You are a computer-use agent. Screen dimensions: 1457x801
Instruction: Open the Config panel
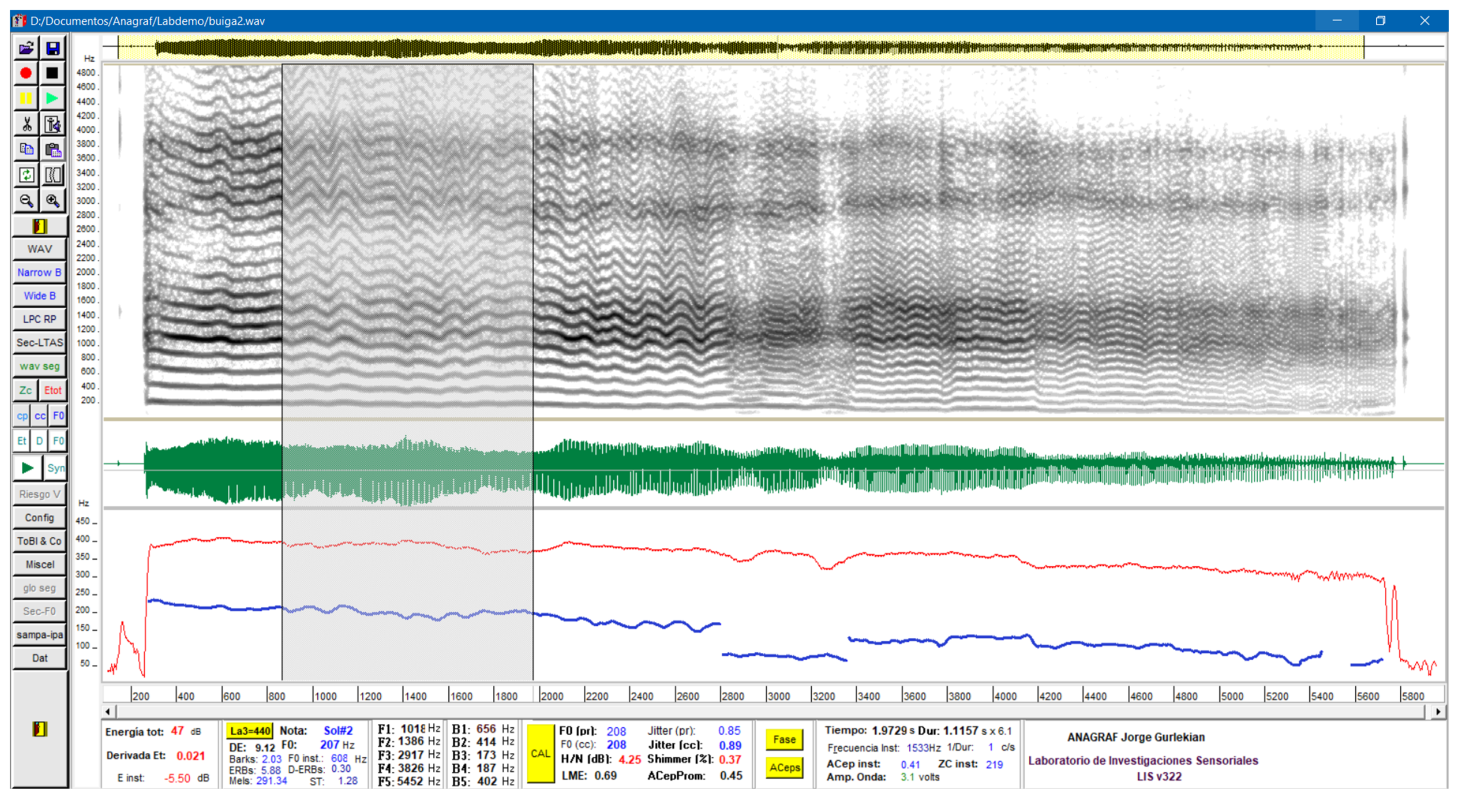tap(39, 518)
